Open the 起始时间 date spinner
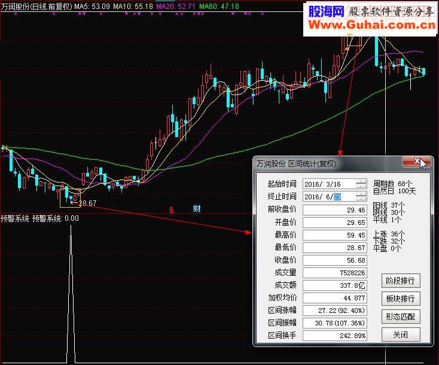 point(361,184)
